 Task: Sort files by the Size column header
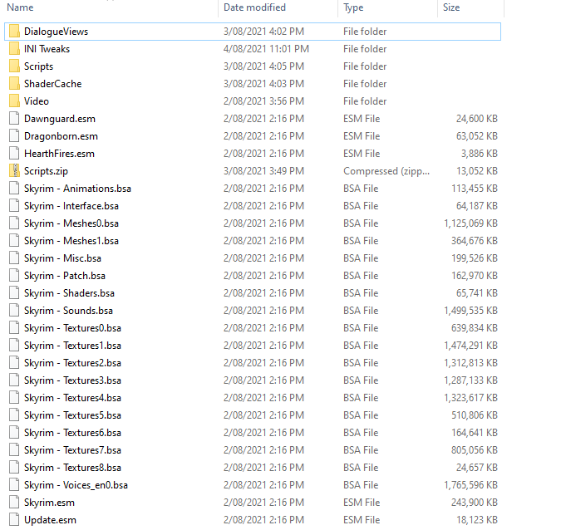tap(451, 7)
